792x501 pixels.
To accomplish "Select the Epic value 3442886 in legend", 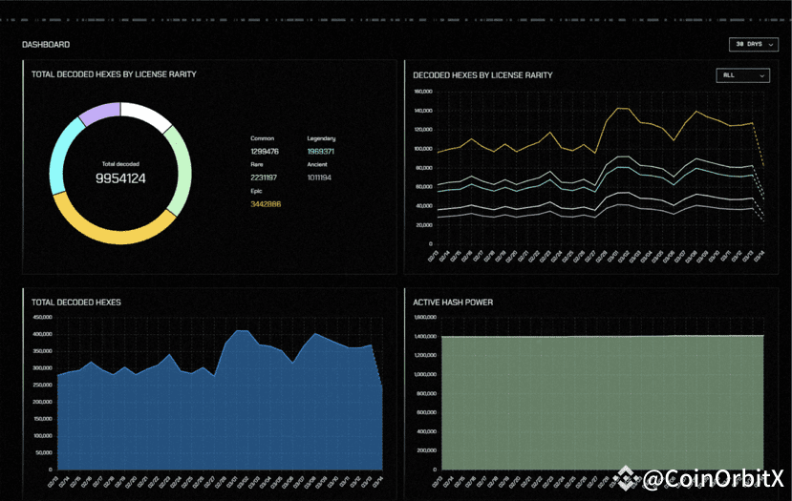I will [266, 204].
